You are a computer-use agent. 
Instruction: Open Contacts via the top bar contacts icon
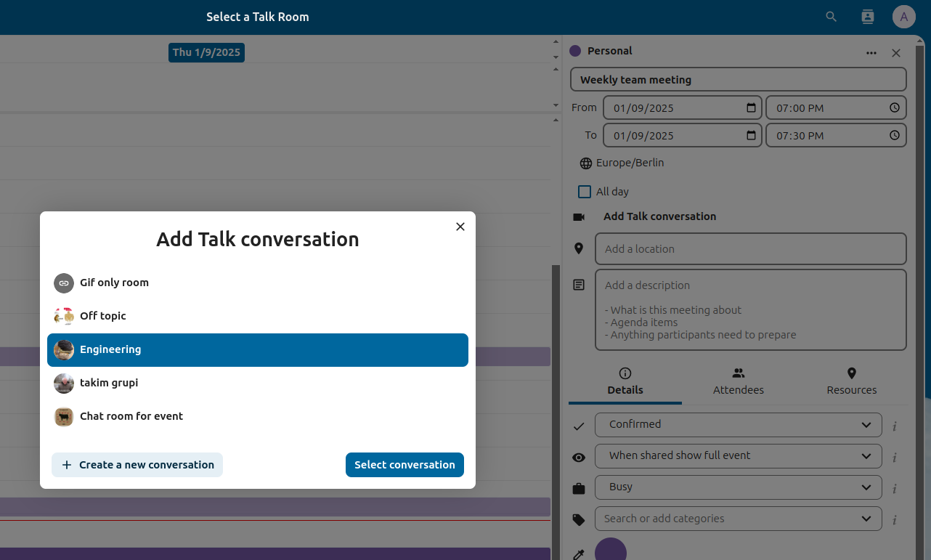click(867, 16)
